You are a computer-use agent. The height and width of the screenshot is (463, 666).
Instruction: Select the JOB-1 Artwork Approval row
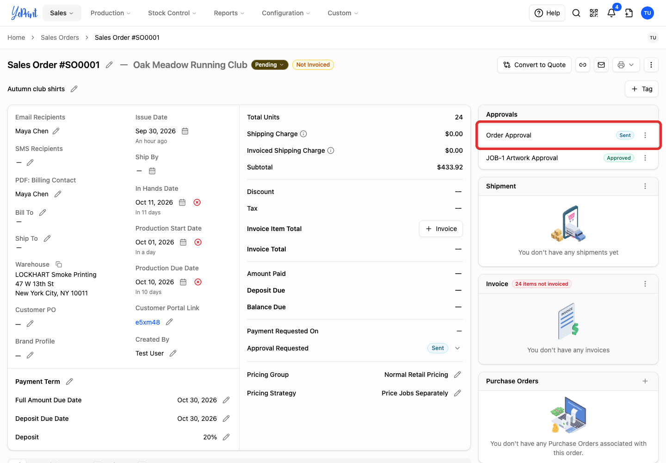(x=568, y=158)
